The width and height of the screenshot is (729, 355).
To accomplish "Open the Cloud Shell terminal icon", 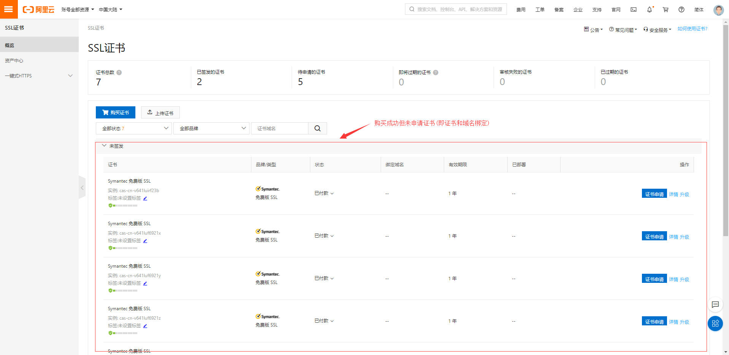I will [634, 9].
